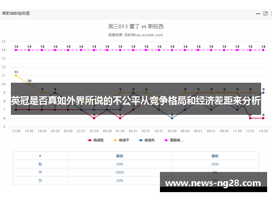Click the 最低 column header
The height and width of the screenshot is (197, 272).
tap(215, 156)
